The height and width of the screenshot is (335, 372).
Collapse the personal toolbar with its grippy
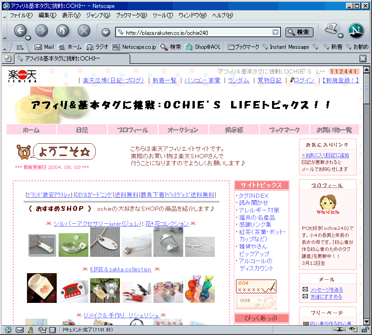5,47
